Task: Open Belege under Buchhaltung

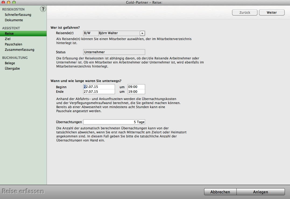Action: 10,63
